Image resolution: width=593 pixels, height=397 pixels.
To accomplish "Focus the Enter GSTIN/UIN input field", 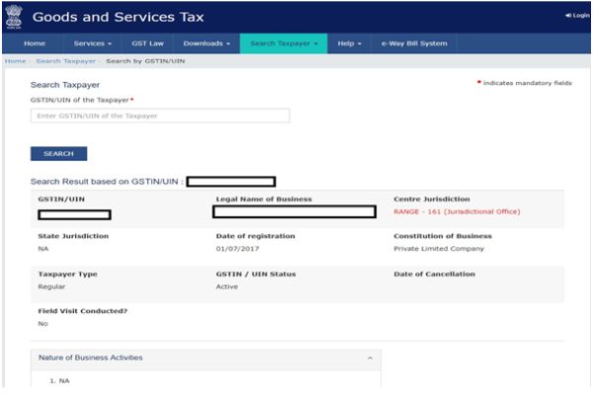I will coord(160,116).
